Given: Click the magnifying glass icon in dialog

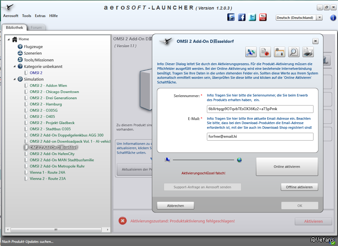Looking at the screenshot, I should (294, 52).
